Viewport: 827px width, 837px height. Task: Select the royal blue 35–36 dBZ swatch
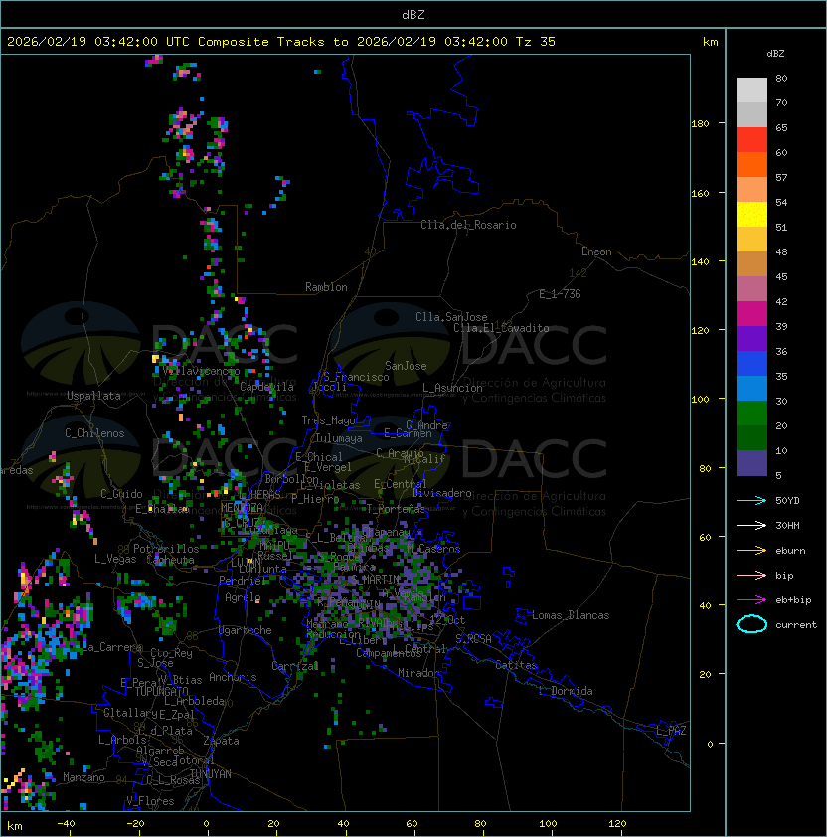[751, 364]
